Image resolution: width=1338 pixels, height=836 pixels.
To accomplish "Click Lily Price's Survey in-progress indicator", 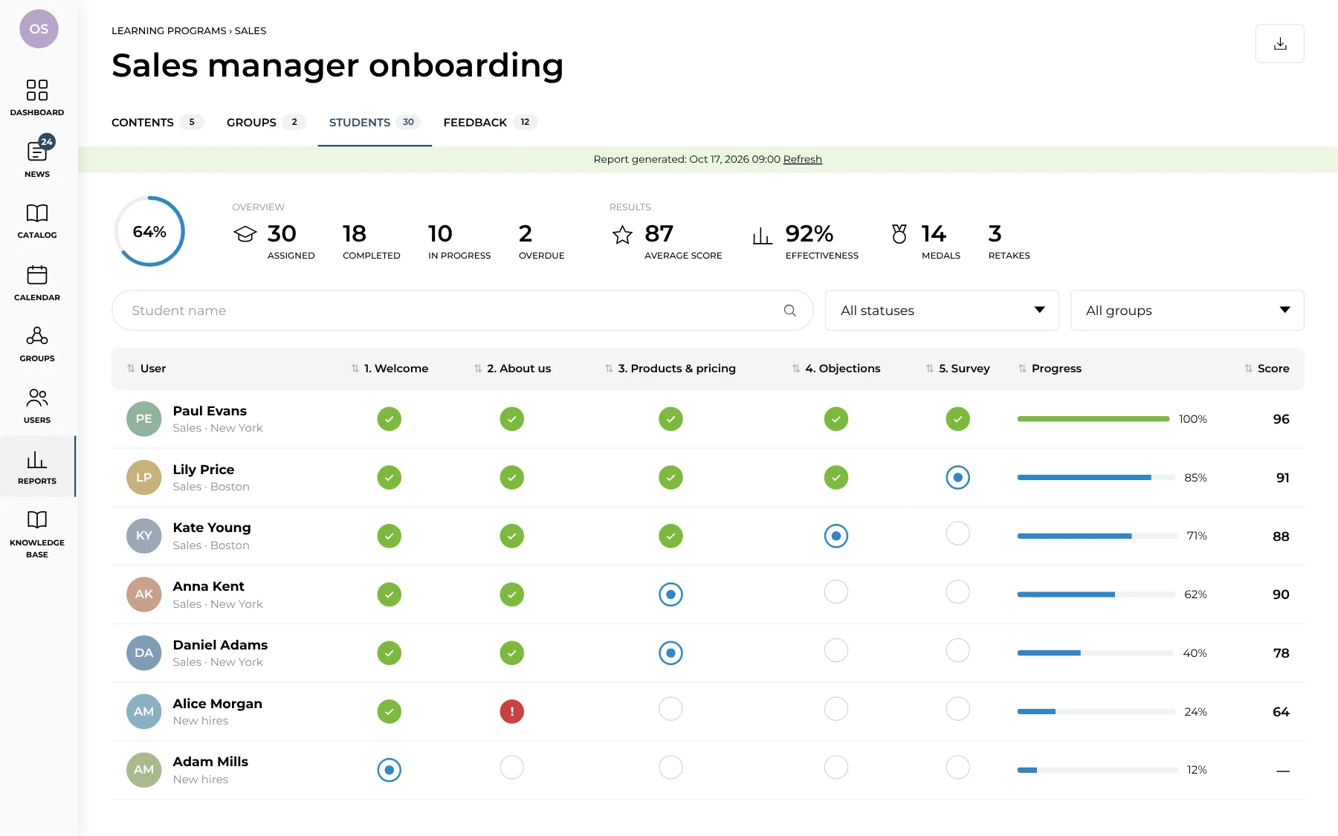I will [x=957, y=478].
